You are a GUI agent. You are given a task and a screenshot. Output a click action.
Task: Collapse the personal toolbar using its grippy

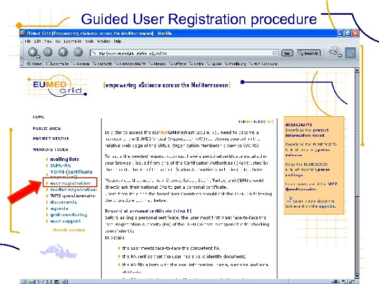[21, 64]
